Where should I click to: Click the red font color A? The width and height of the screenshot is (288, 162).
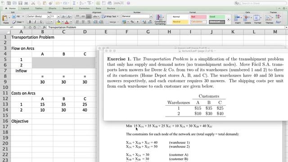pos(67,22)
